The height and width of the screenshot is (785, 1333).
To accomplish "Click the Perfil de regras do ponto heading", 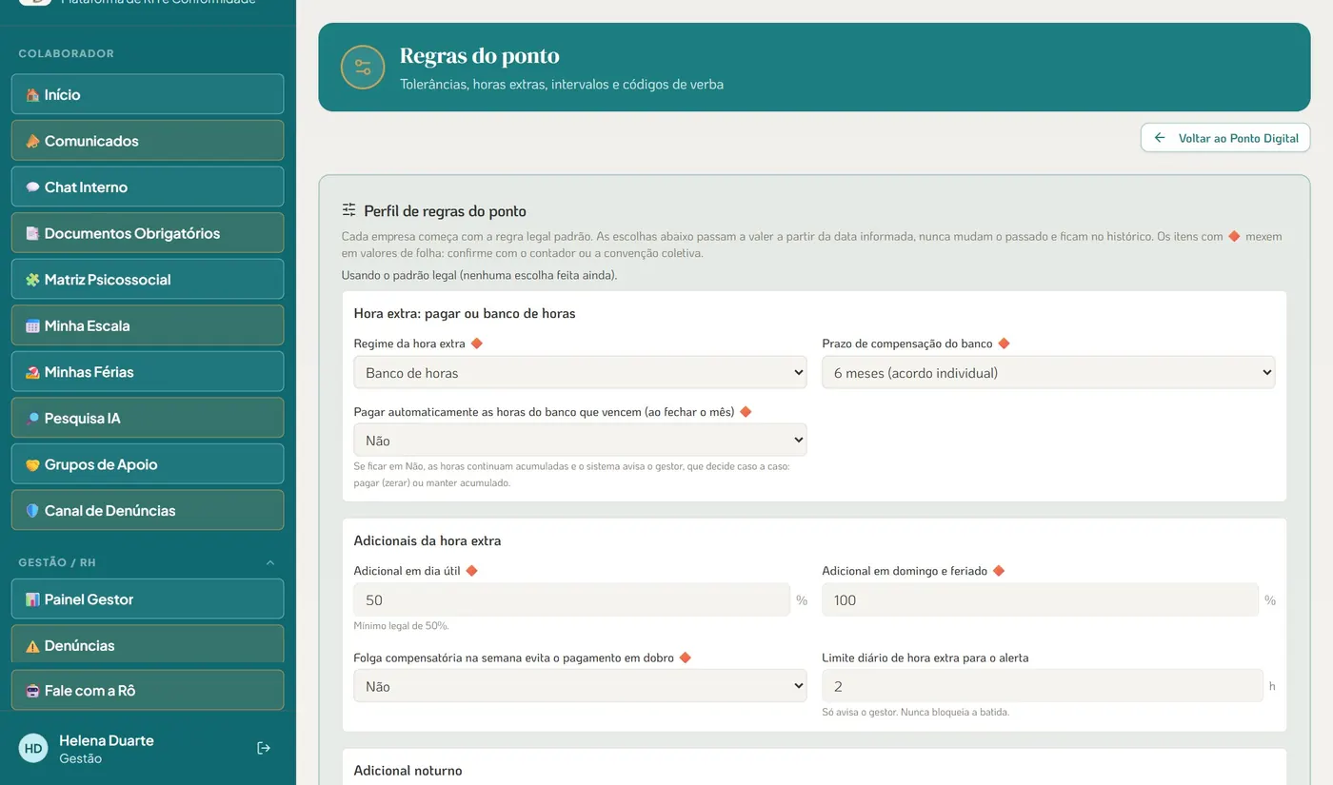I will [445, 211].
